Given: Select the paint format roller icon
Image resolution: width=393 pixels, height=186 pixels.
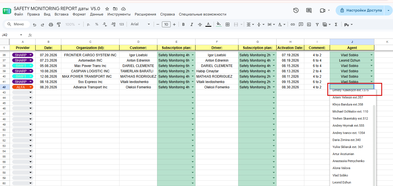Looking at the screenshot, I should point(59,24).
